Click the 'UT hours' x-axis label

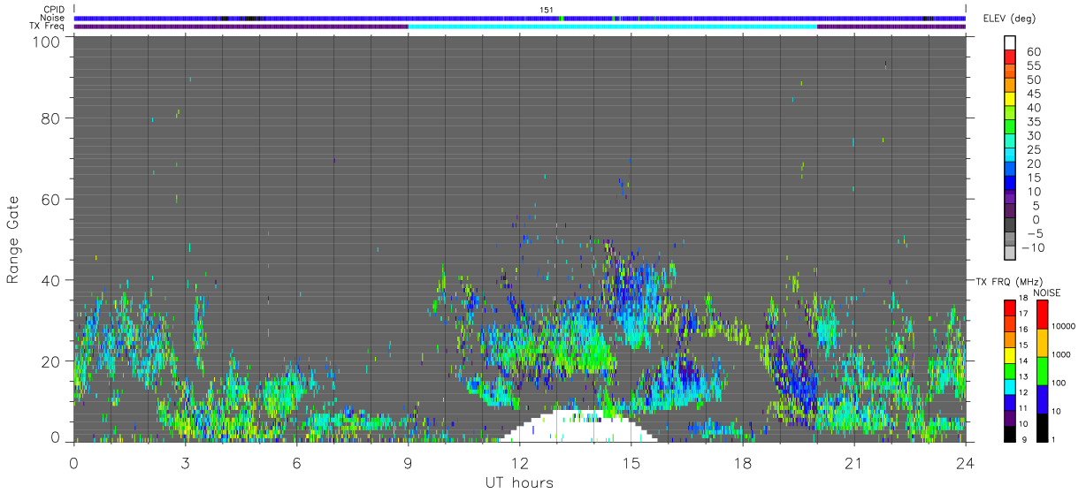point(519,482)
